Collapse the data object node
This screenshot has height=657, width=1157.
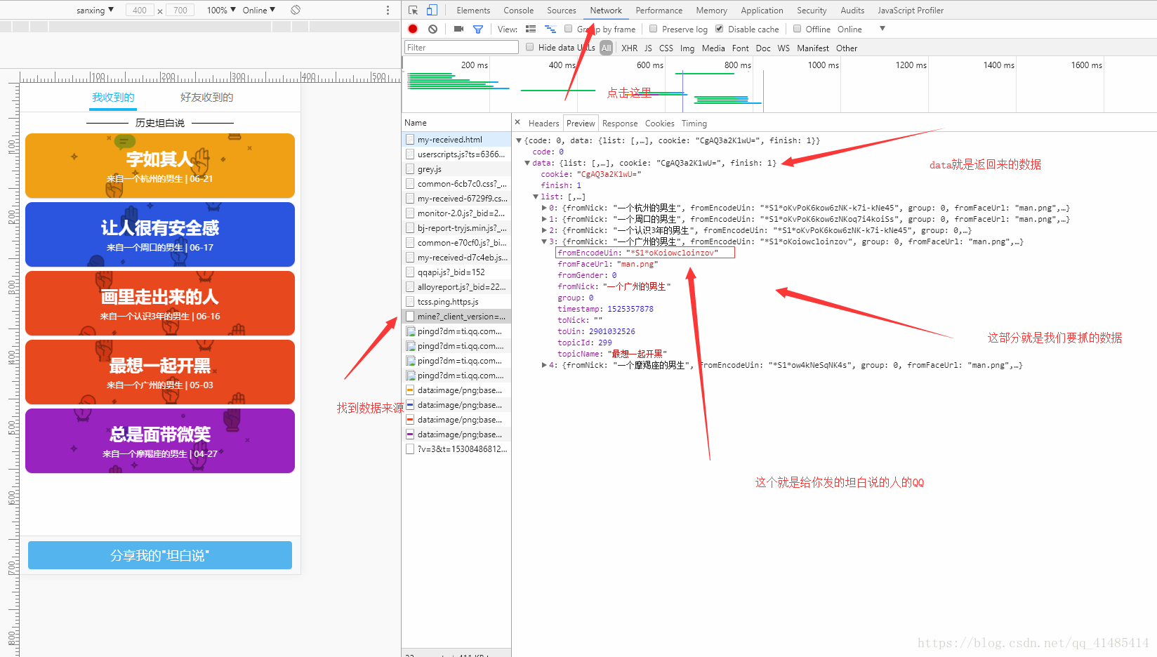tap(527, 163)
